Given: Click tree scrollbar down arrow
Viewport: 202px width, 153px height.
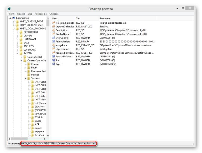Looking at the screenshot, I should 48,136.
